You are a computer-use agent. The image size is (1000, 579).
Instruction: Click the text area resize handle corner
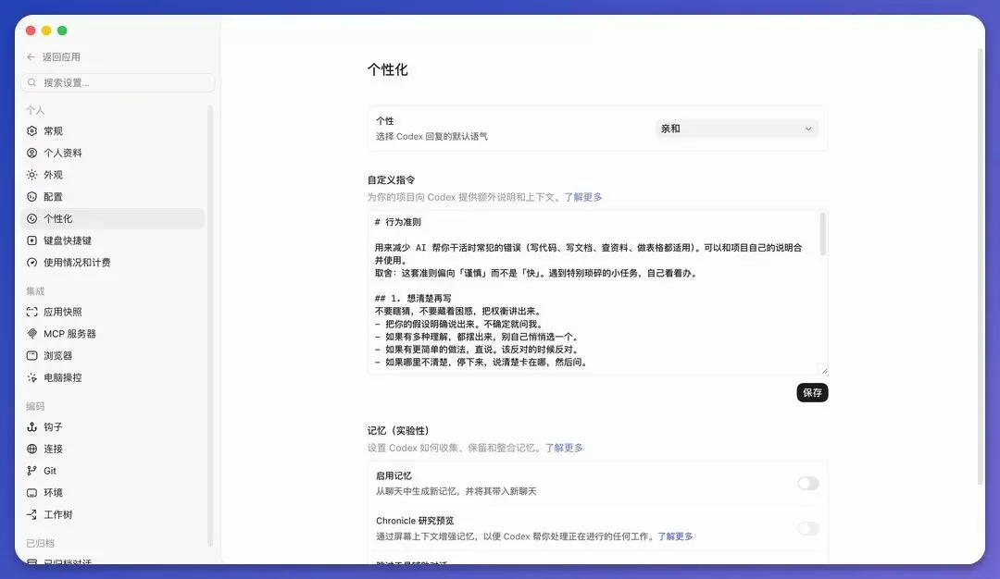pos(824,370)
